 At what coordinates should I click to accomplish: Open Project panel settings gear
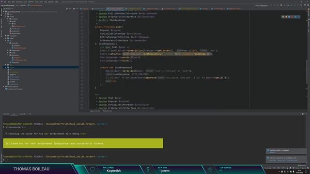74,9
